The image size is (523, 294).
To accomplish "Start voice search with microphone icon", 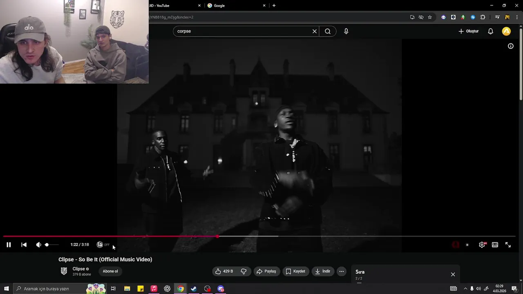I will (346, 31).
